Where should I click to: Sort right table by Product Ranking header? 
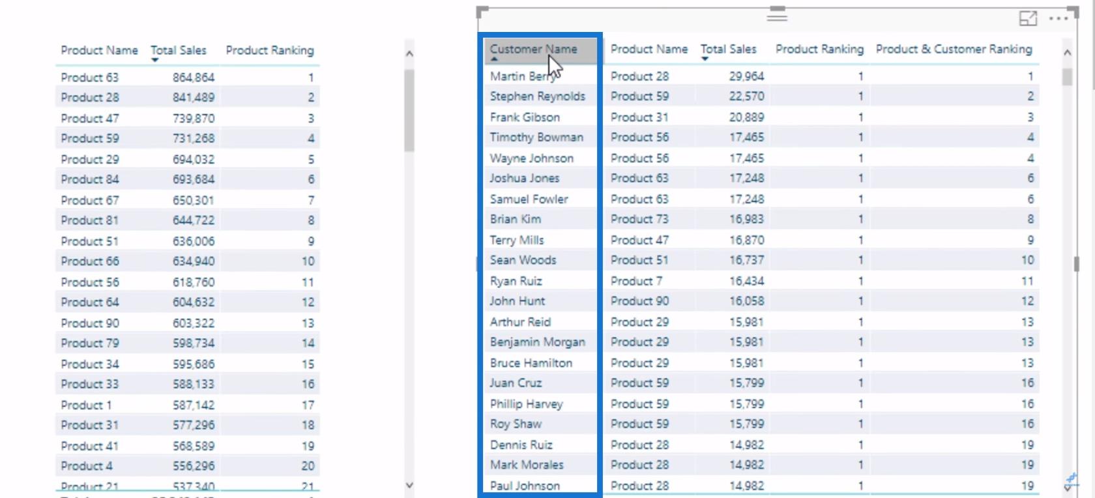tap(819, 50)
